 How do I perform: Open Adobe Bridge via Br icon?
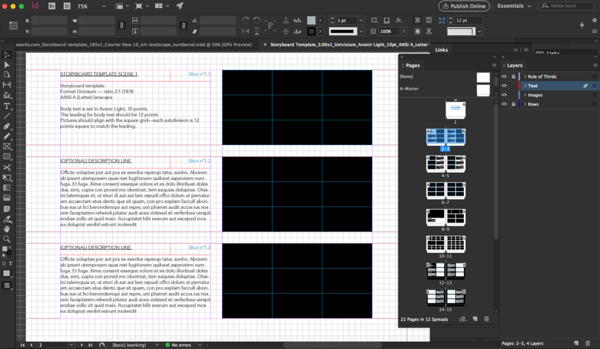(52, 6)
